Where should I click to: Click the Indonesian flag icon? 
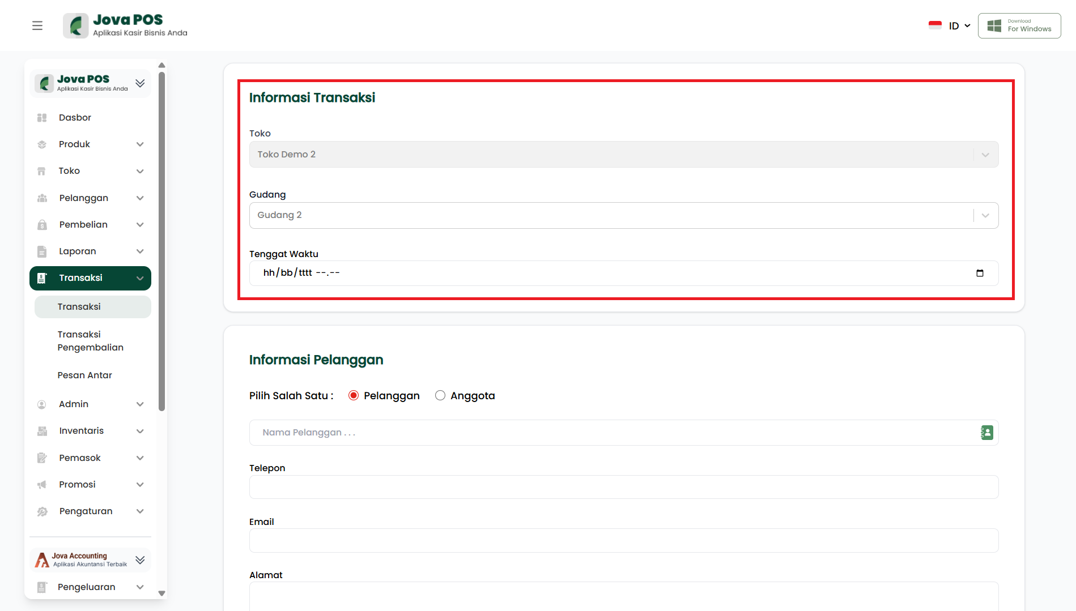pos(935,25)
